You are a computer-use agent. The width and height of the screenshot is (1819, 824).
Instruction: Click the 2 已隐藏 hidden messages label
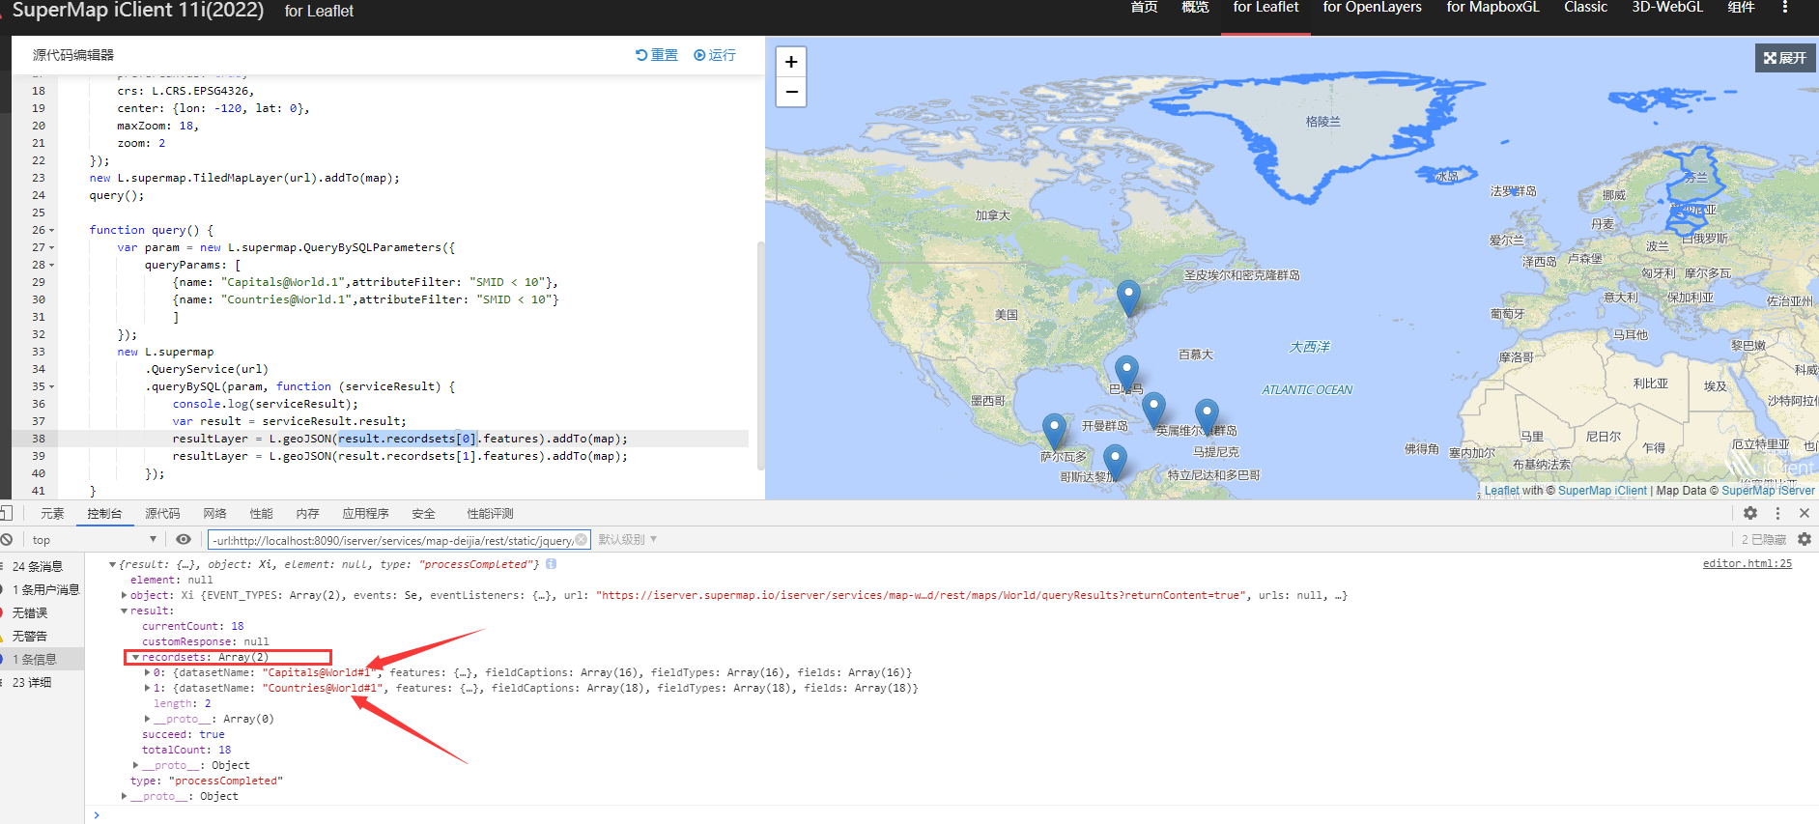point(1763,540)
